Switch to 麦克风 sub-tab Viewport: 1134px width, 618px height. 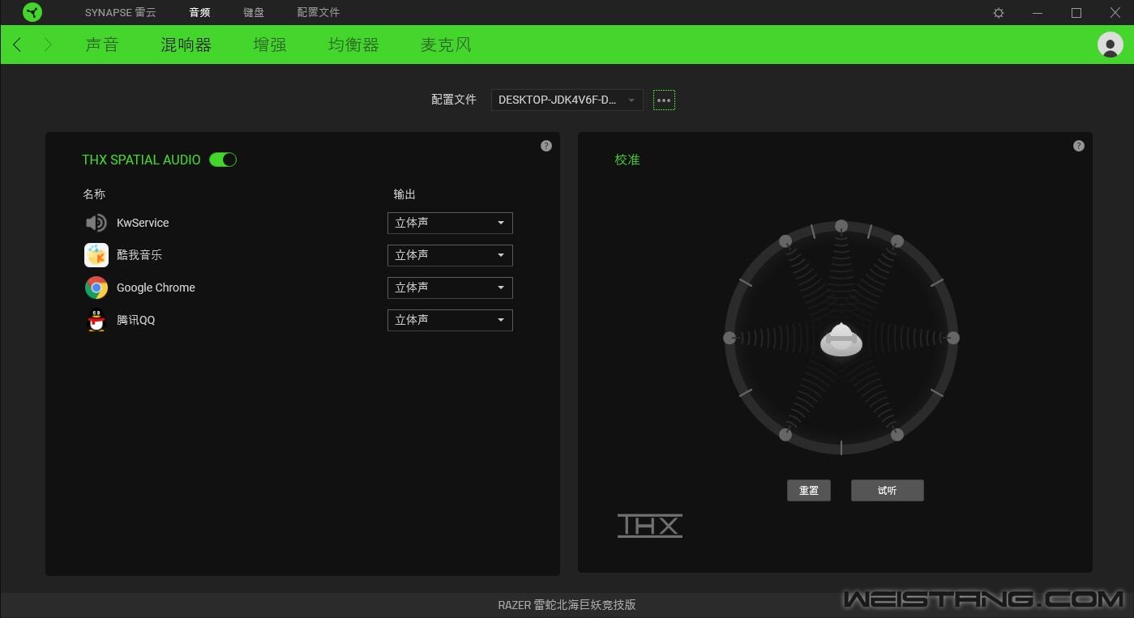pos(446,45)
